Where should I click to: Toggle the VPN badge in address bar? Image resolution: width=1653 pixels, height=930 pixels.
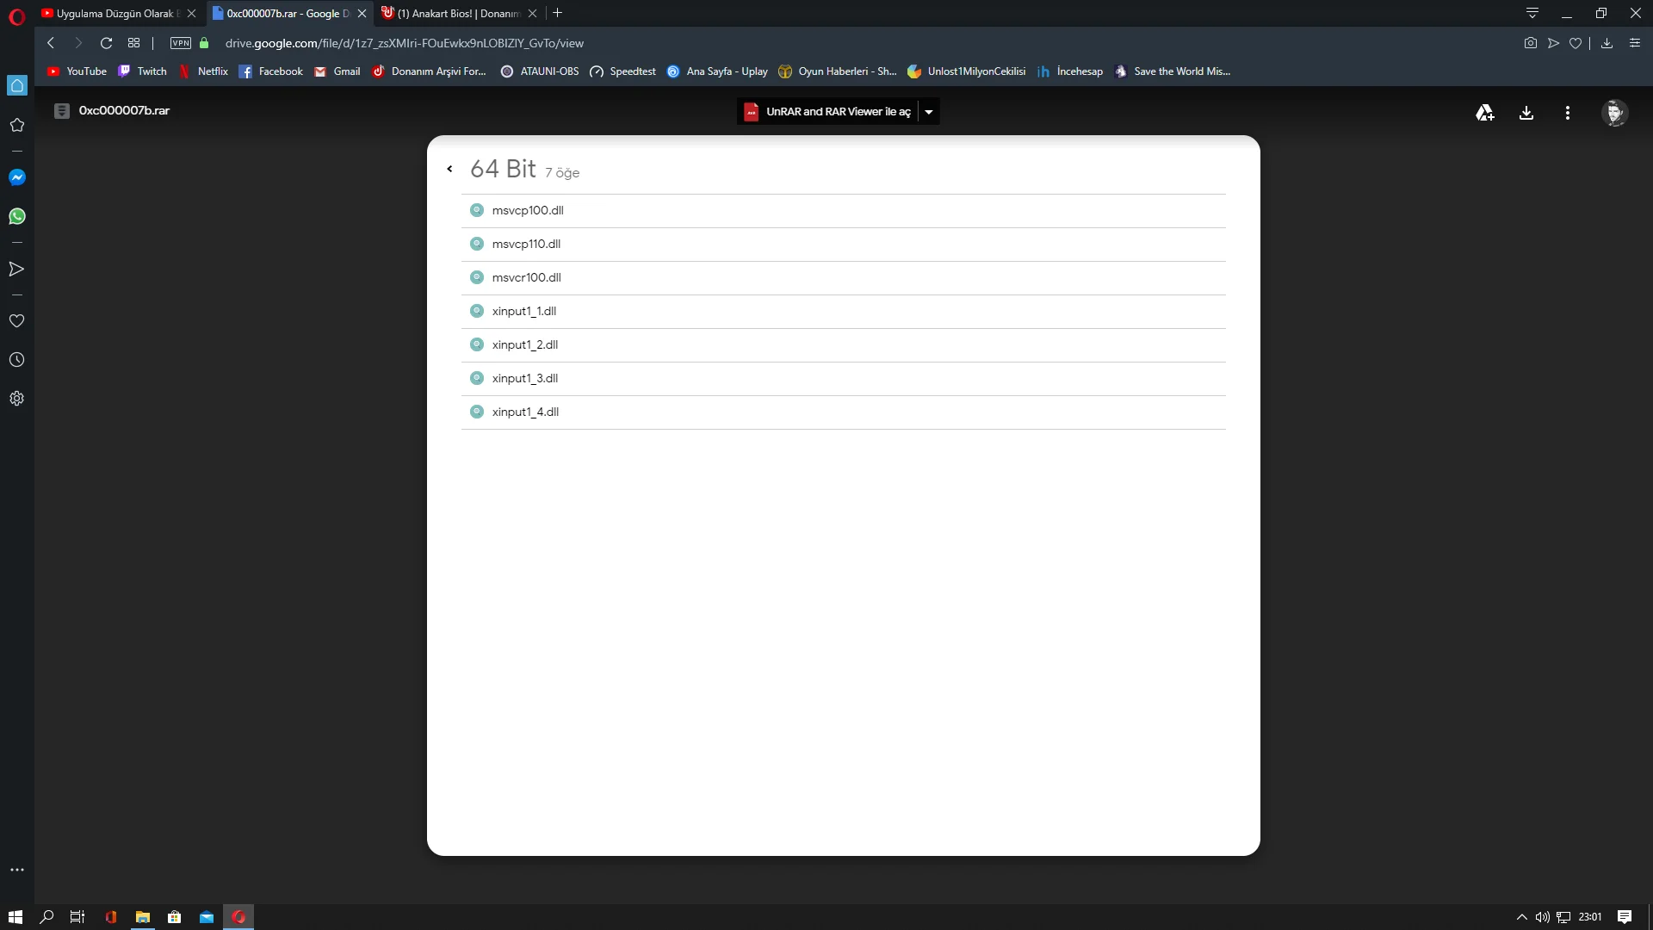(180, 43)
